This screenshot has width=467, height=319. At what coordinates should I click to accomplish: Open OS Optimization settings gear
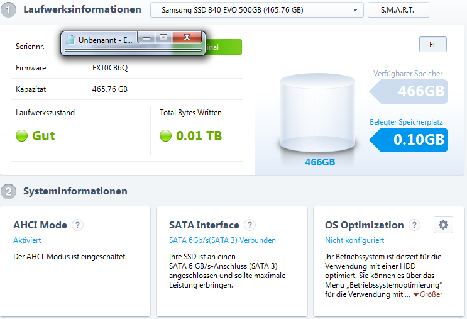(x=443, y=225)
